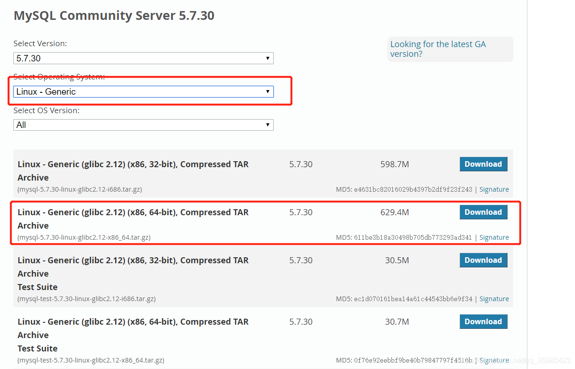Open the Operating System dropdown showing Linux - Generic
This screenshot has height=369, width=575.
(x=143, y=91)
